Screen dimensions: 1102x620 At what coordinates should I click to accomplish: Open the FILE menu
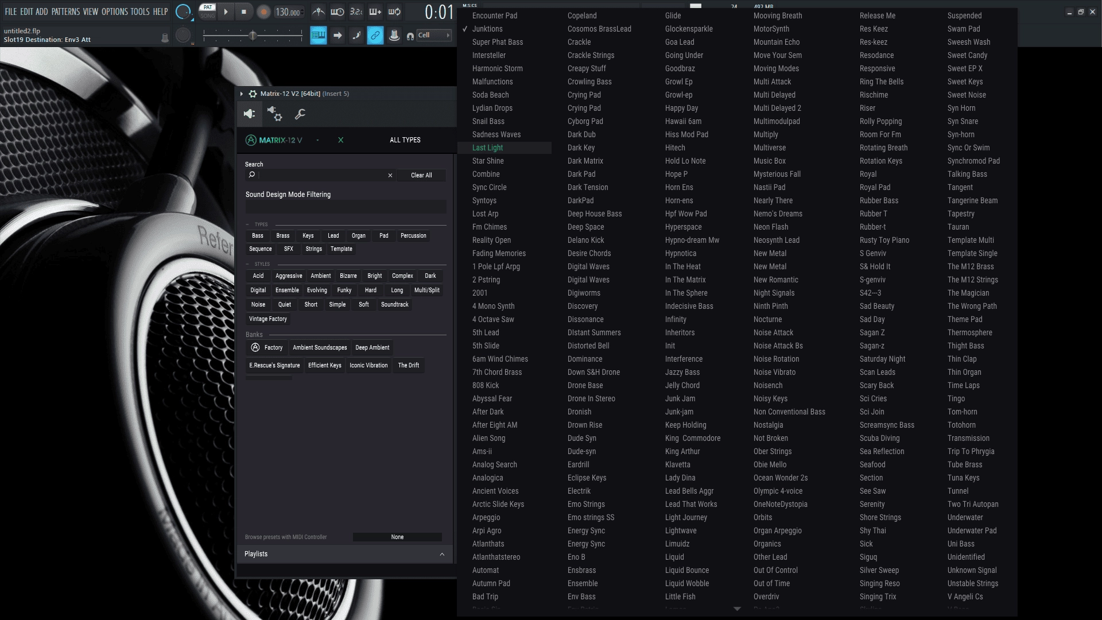click(x=11, y=11)
